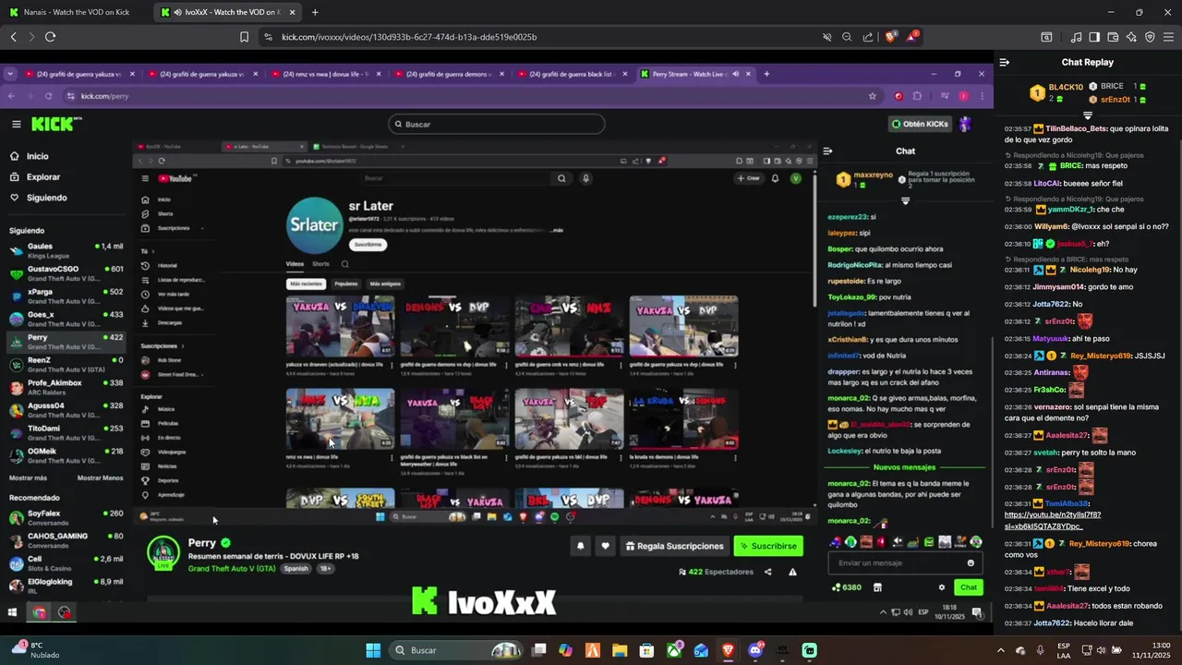Go back with the Brave back arrow
Image resolution: width=1182 pixels, height=665 pixels.
pos(13,37)
